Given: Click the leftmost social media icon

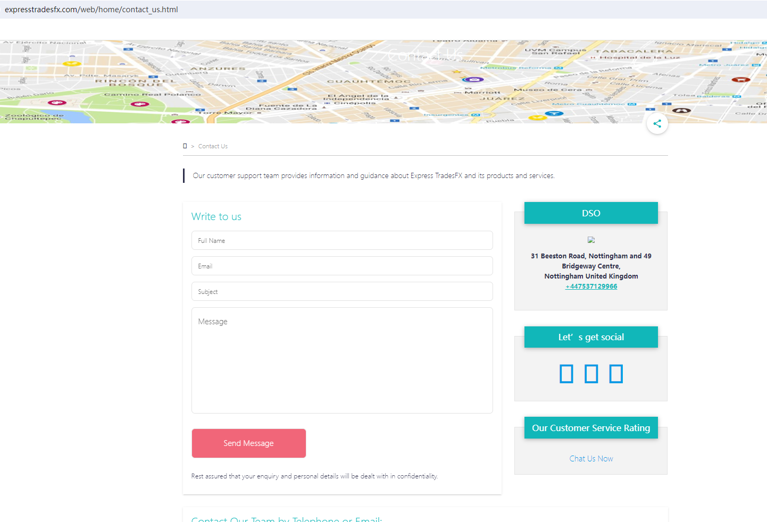Looking at the screenshot, I should pos(566,374).
